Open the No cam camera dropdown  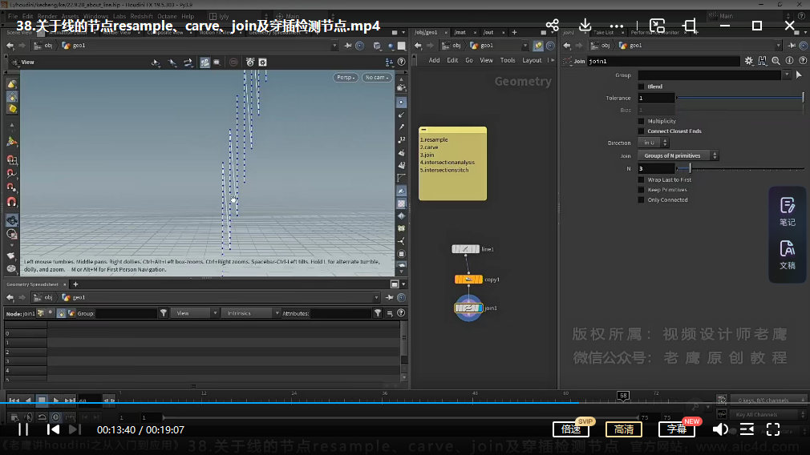click(377, 78)
